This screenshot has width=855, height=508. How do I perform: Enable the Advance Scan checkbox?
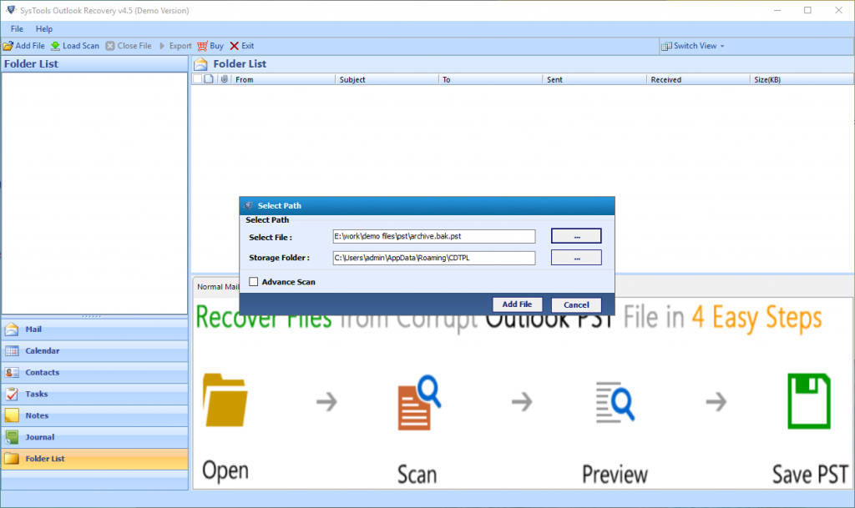254,282
